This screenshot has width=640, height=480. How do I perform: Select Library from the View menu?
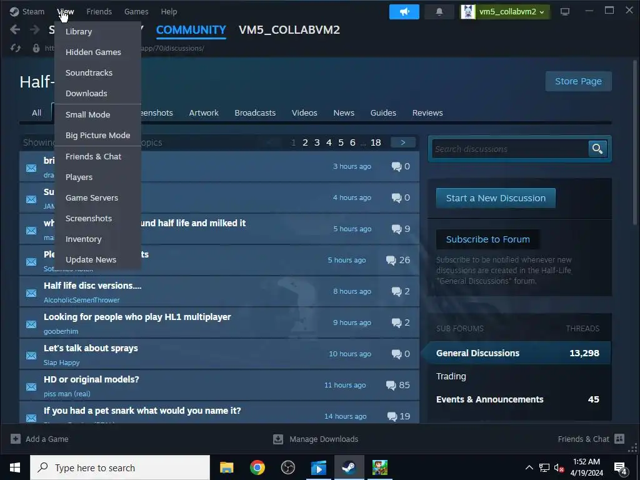coord(98,31)
